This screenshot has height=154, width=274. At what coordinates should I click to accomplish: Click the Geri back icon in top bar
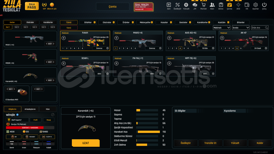tap(169, 5)
